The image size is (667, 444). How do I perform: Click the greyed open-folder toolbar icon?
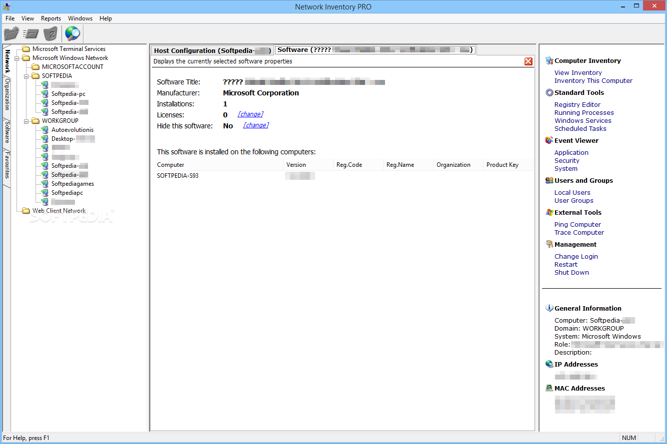pyautogui.click(x=11, y=33)
